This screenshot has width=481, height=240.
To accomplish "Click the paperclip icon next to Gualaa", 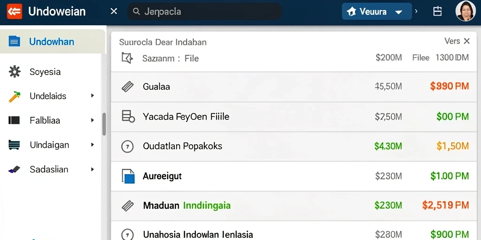I will pos(127,87).
